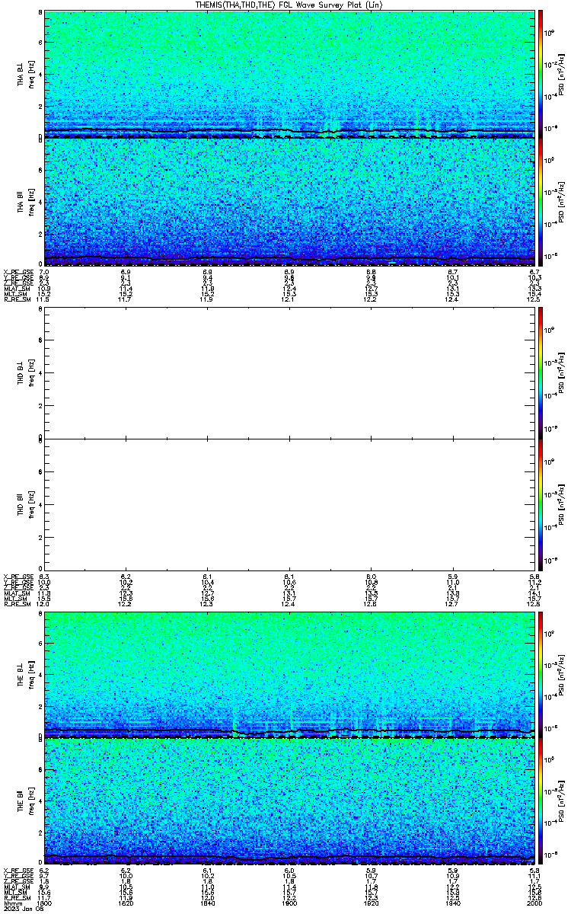Click the X_RE_GSE label under THD panels
The height and width of the screenshot is (914, 571).
point(18,575)
